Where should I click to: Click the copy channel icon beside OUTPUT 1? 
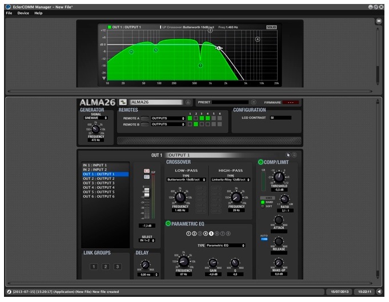pos(288,155)
